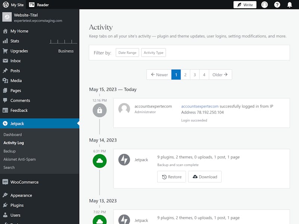This screenshot has height=224, width=299.
Task: Click the Website-Titel site name
Action: point(26,15)
